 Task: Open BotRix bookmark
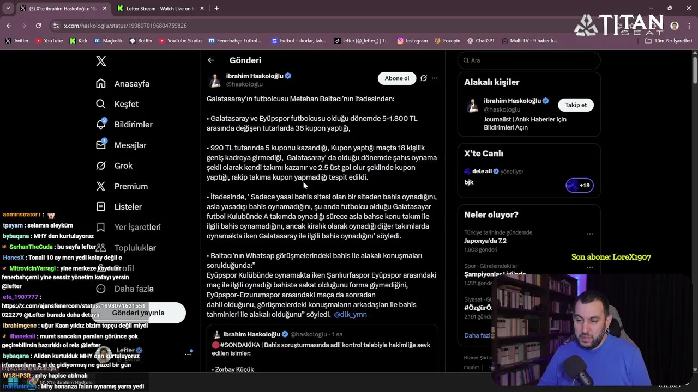141,41
